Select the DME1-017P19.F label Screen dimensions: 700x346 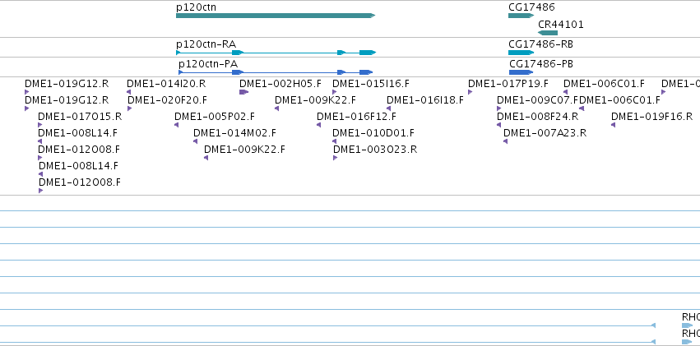click(x=508, y=84)
